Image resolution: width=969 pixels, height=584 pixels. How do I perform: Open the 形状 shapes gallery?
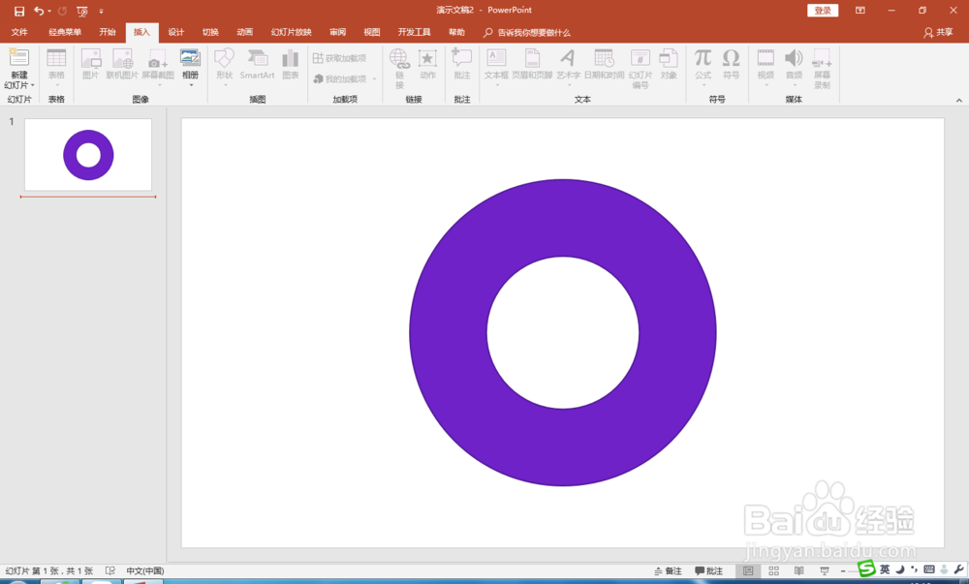(225, 66)
